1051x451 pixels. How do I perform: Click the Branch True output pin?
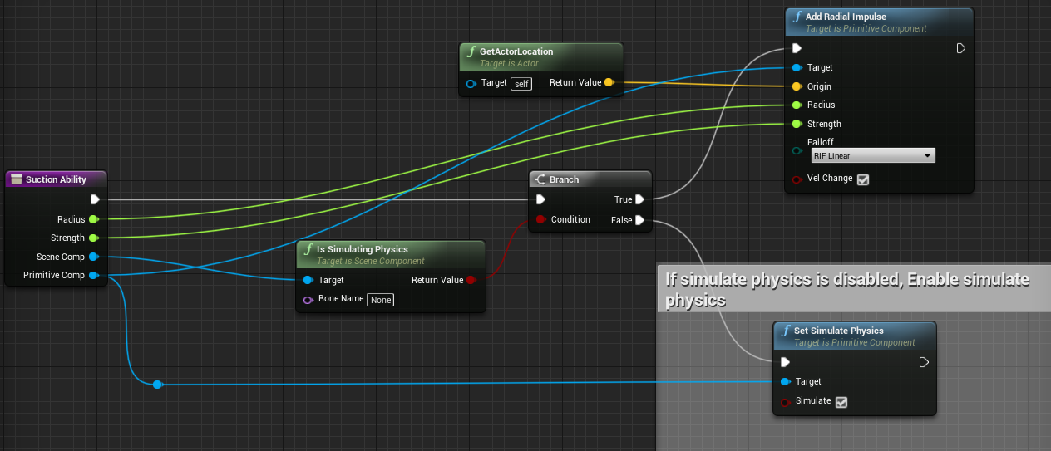[x=640, y=199]
